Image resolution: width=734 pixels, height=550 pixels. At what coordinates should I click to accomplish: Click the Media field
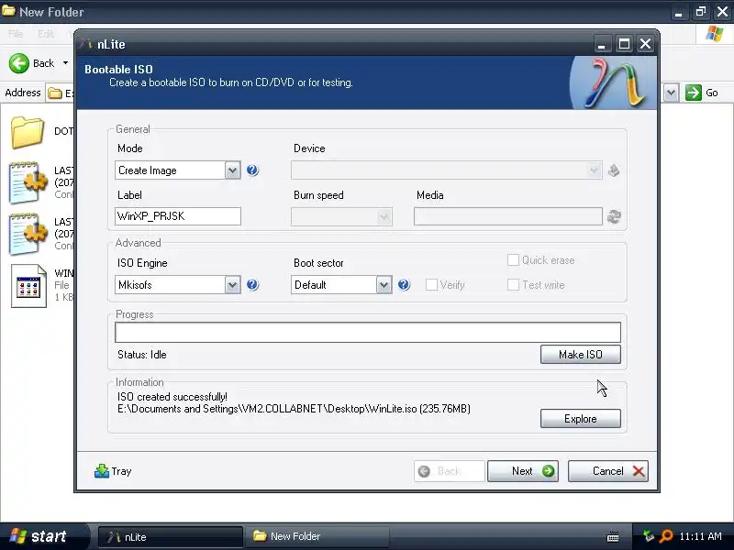point(508,216)
